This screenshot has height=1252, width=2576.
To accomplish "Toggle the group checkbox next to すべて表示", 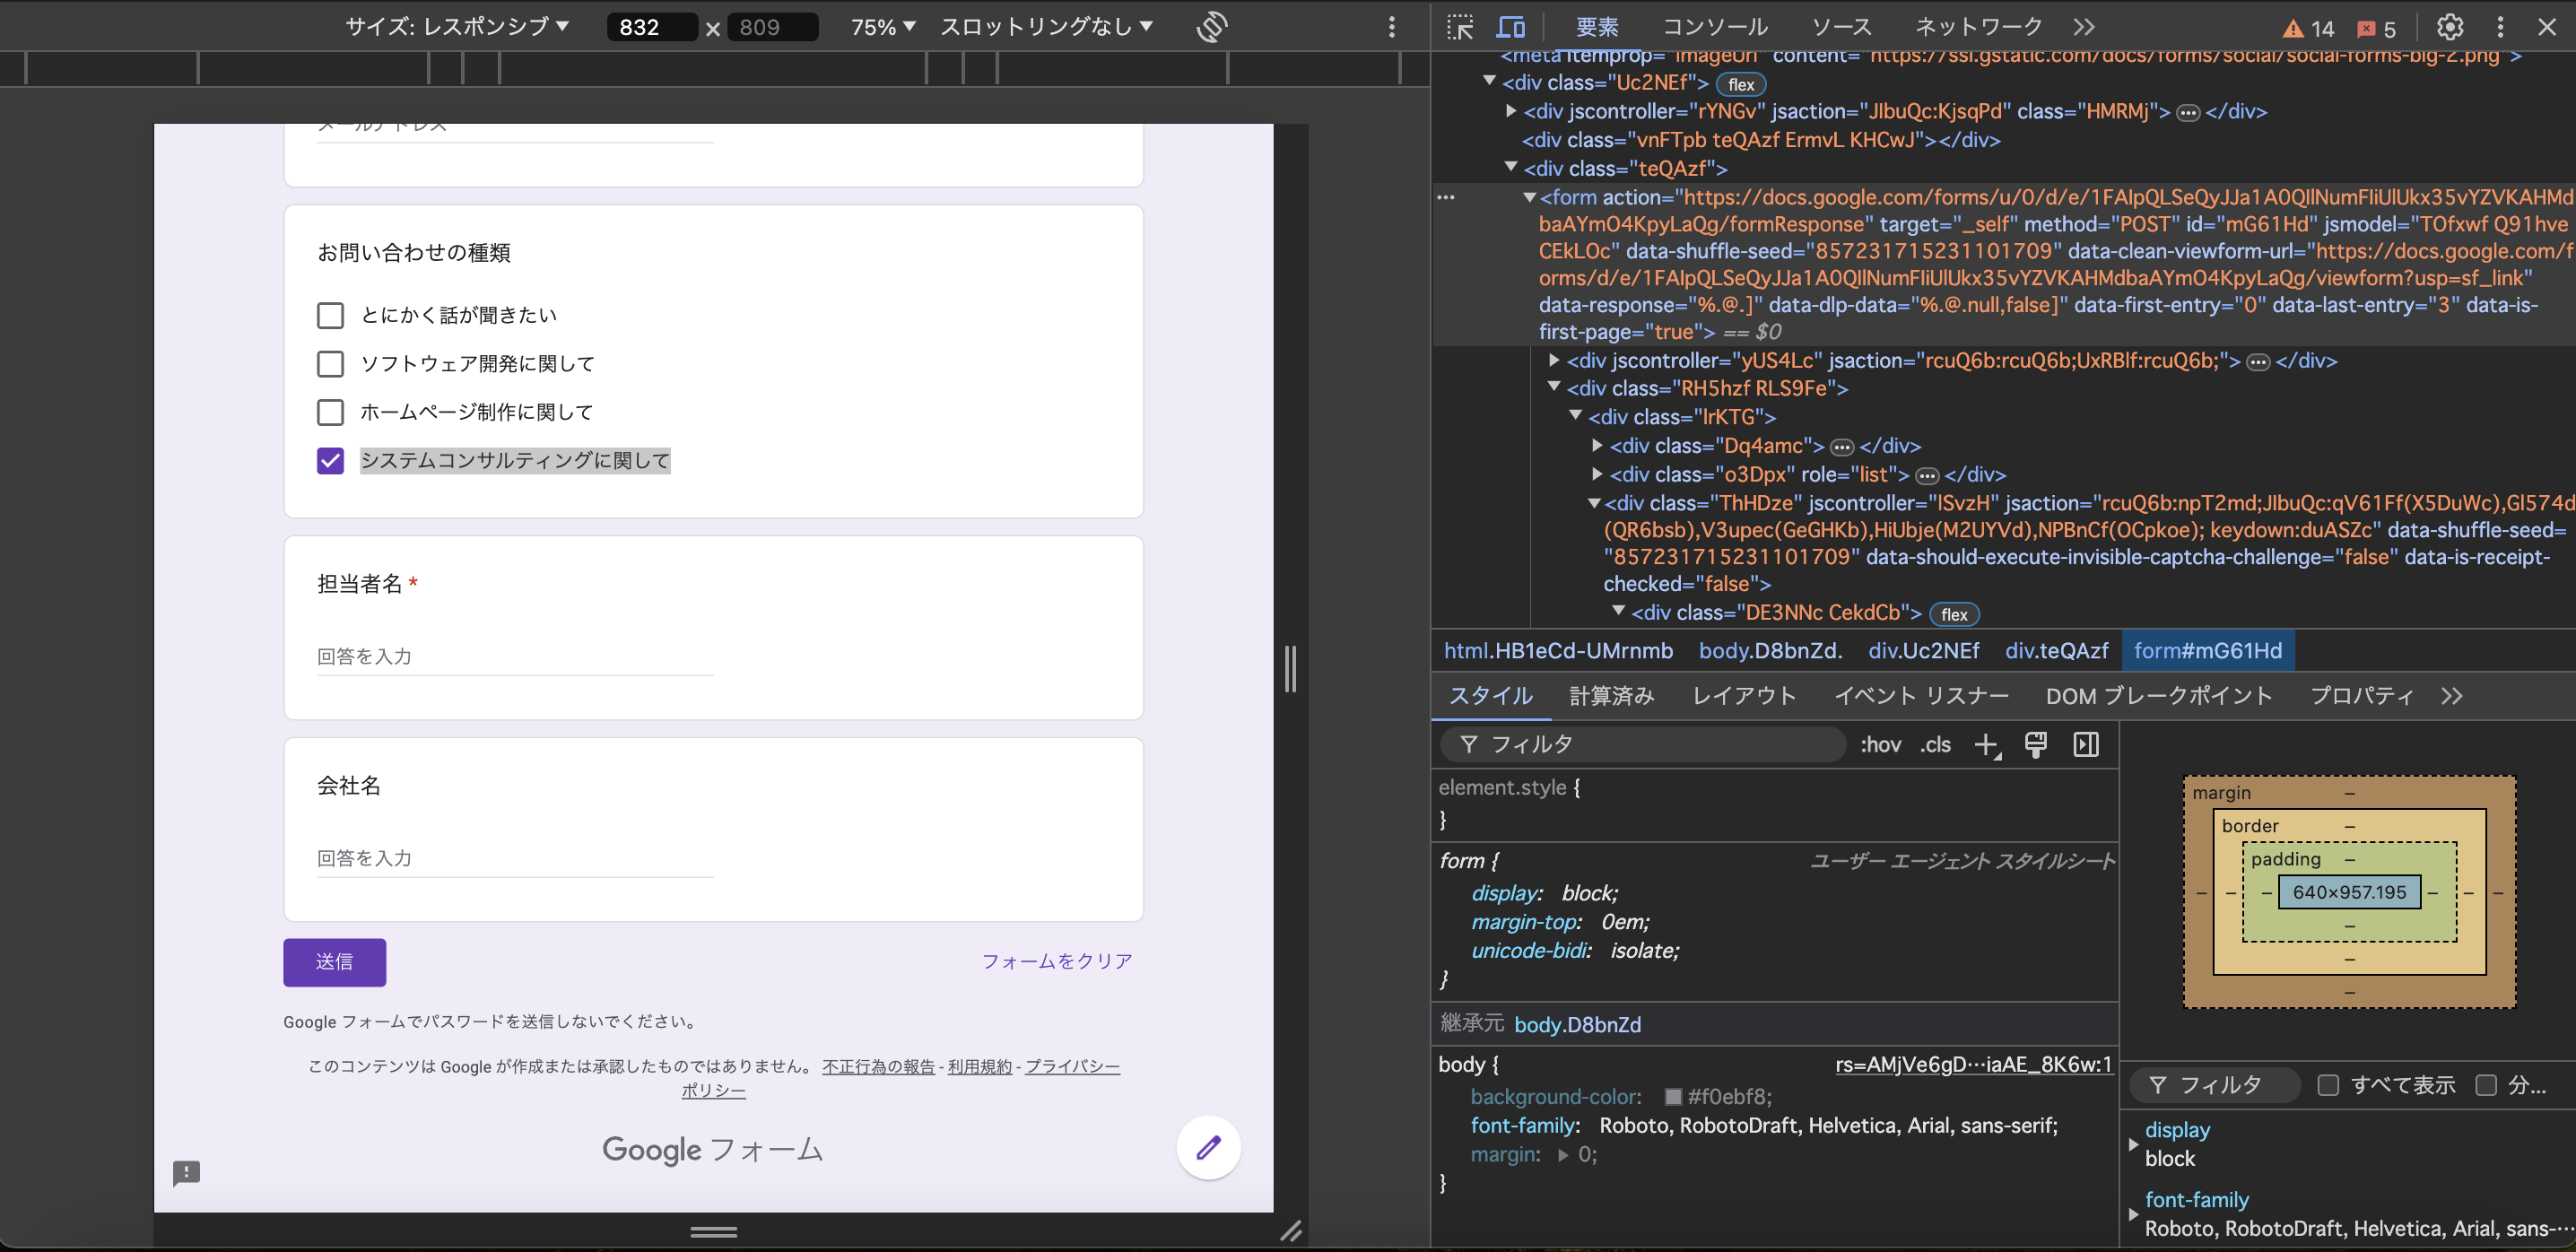I will coord(2486,1085).
